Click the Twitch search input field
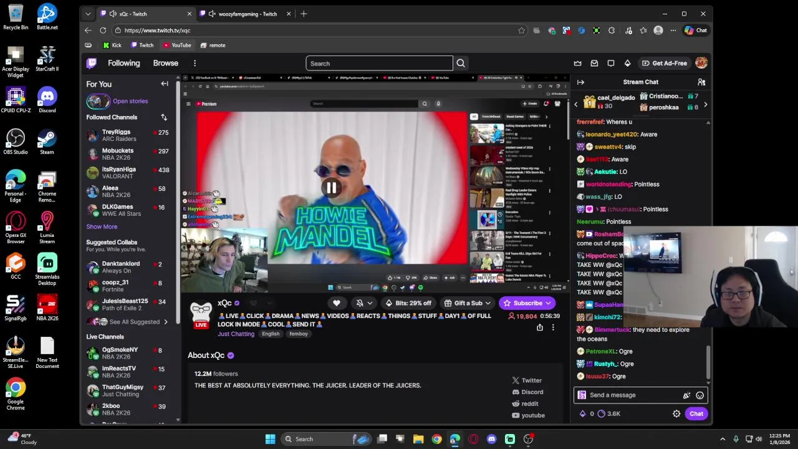 [379, 63]
